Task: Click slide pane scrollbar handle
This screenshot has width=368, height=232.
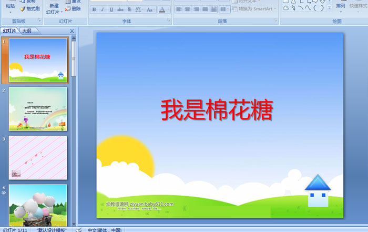Action: pyautogui.click(x=74, y=59)
